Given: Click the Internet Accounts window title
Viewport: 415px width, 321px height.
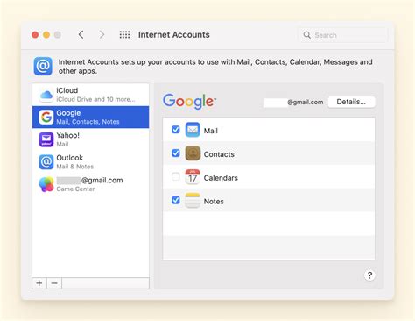Looking at the screenshot, I should 174,35.
